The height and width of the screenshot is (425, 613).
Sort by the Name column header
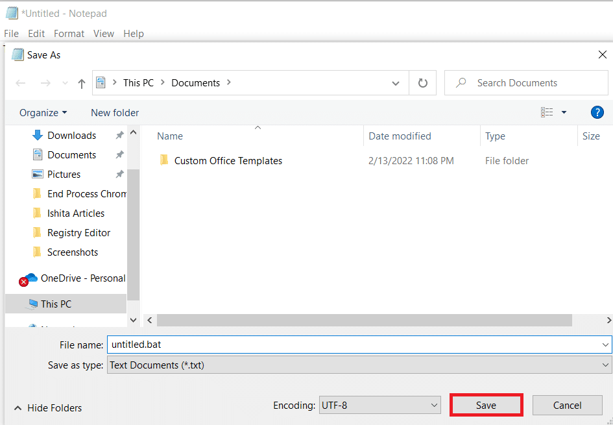coord(170,136)
